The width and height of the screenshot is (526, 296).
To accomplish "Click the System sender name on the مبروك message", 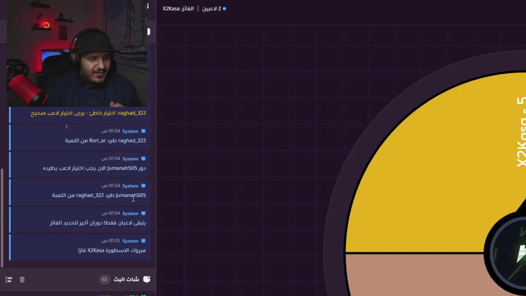I will [130, 241].
